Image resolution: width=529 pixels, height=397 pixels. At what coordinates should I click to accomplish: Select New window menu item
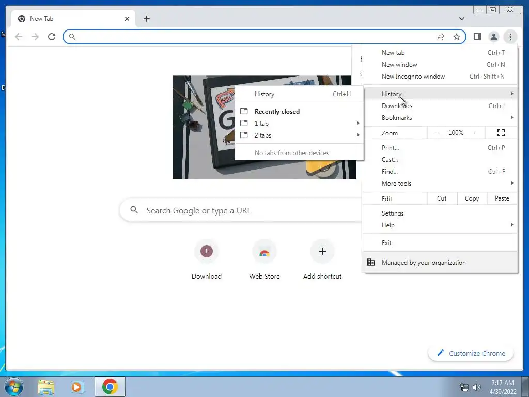coord(440,65)
